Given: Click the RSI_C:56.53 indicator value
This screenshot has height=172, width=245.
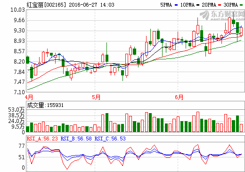Looking at the screenshot, I should pos(110,139).
